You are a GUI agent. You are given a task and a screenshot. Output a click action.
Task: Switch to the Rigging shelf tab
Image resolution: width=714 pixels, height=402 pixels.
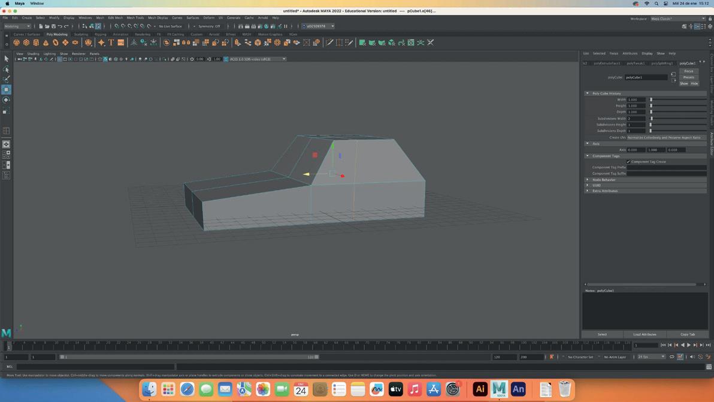[101, 34]
